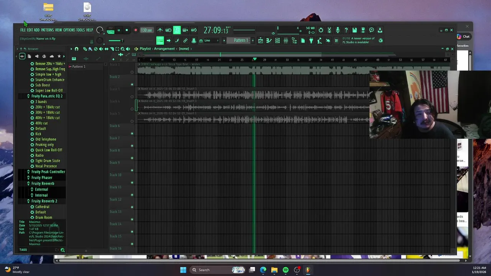Image resolution: width=491 pixels, height=276 pixels.
Task: Toggle overdub/blend recording button
Action: (185, 30)
